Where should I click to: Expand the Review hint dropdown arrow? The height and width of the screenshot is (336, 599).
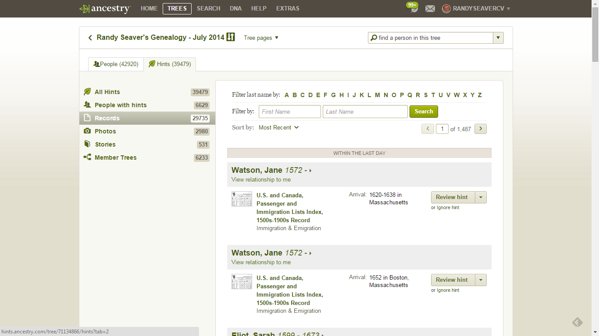[x=481, y=197]
